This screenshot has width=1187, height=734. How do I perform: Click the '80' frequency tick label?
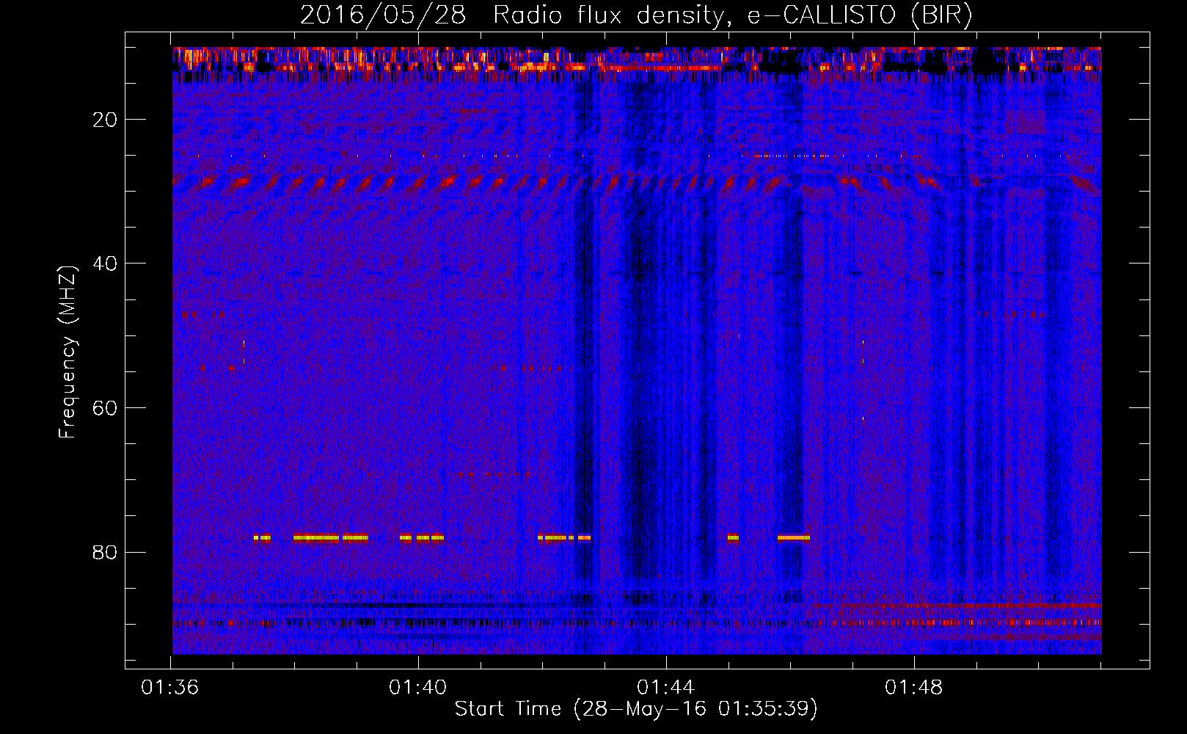point(106,552)
